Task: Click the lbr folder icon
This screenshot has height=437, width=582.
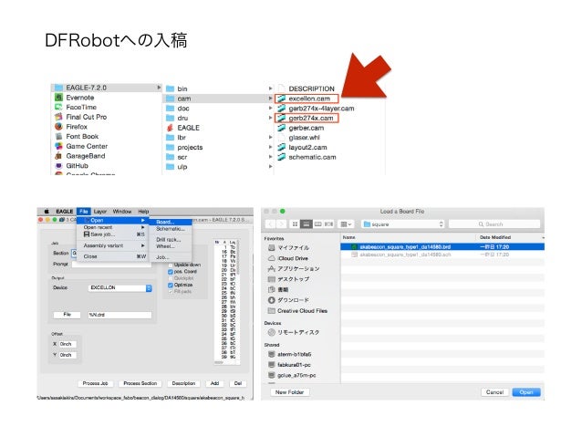Action: click(x=170, y=138)
